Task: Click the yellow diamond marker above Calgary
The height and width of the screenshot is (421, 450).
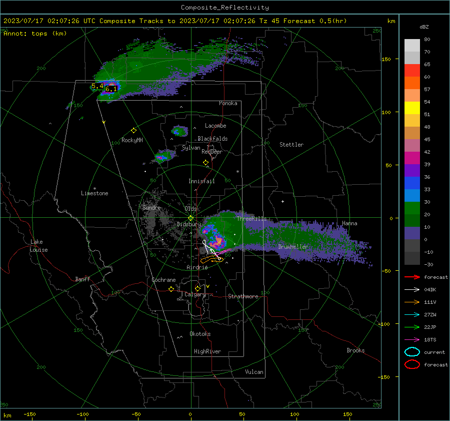Action: click(x=197, y=288)
